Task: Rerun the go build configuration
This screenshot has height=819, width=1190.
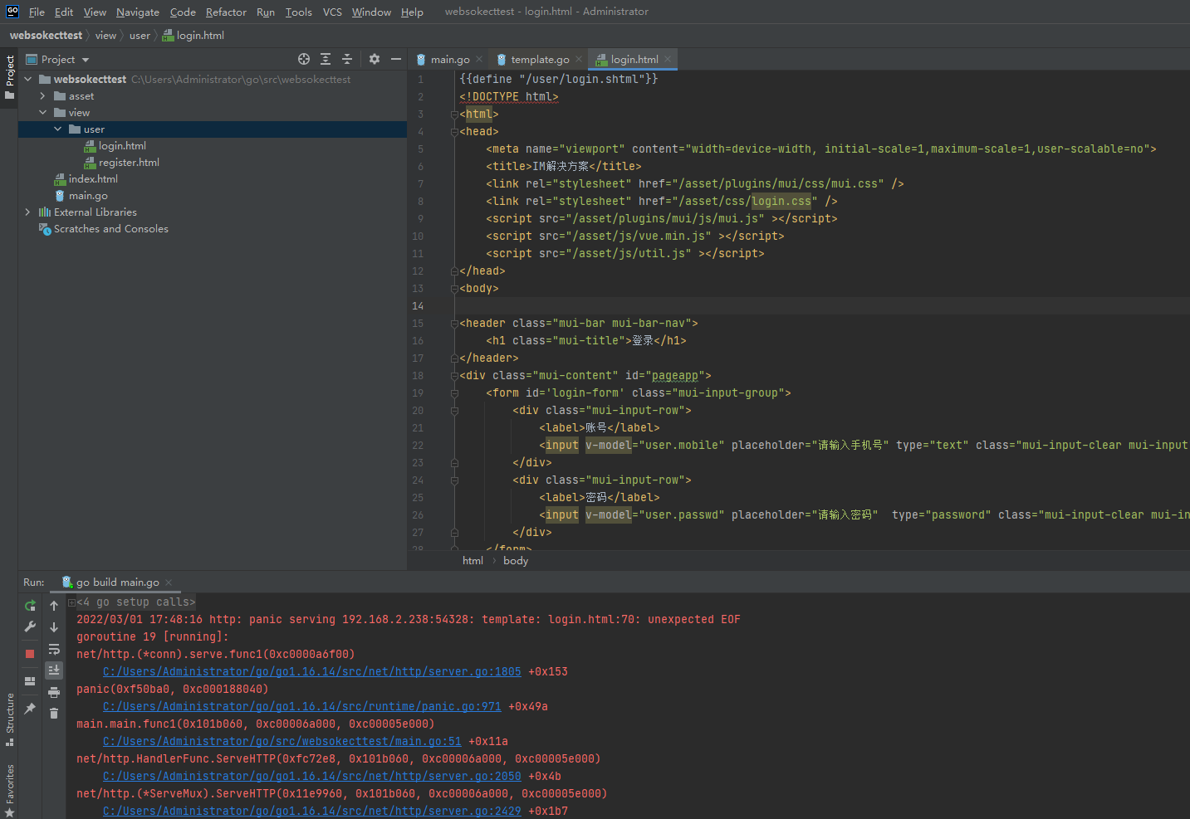Action: pos(30,606)
